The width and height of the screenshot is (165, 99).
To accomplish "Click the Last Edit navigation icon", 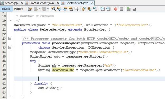I will (30, 9).
